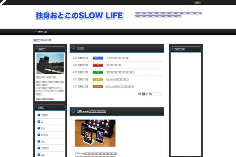Follow the SLOW LIFE breadcrumb link
This screenshot has height=157, width=236.
pos(42,40)
